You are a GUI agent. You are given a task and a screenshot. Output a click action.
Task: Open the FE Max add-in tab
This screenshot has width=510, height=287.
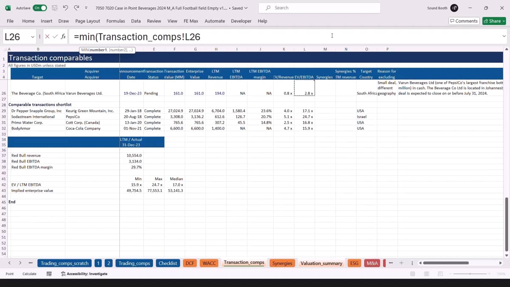pos(191,21)
